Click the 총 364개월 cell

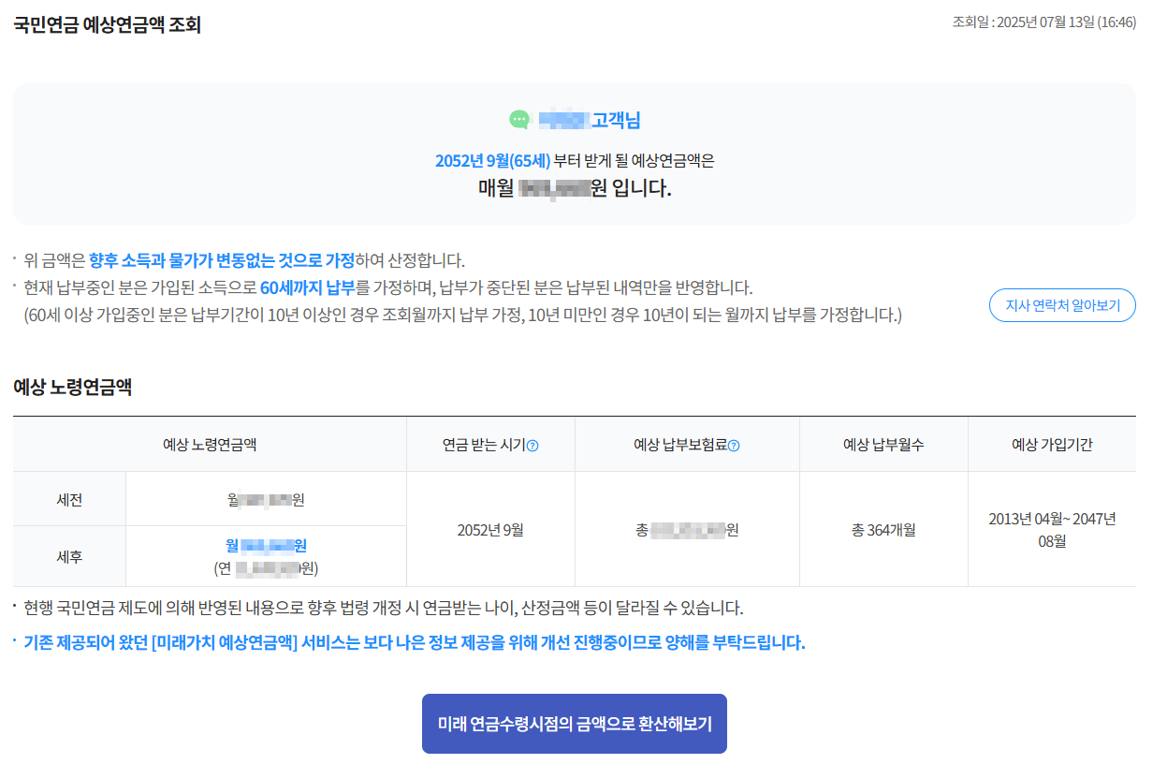pos(883,529)
